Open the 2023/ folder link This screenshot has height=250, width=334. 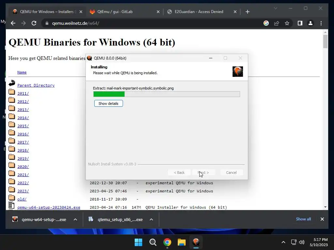[x=23, y=191]
